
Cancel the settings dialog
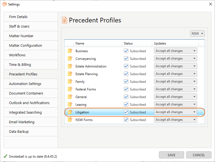(199, 155)
